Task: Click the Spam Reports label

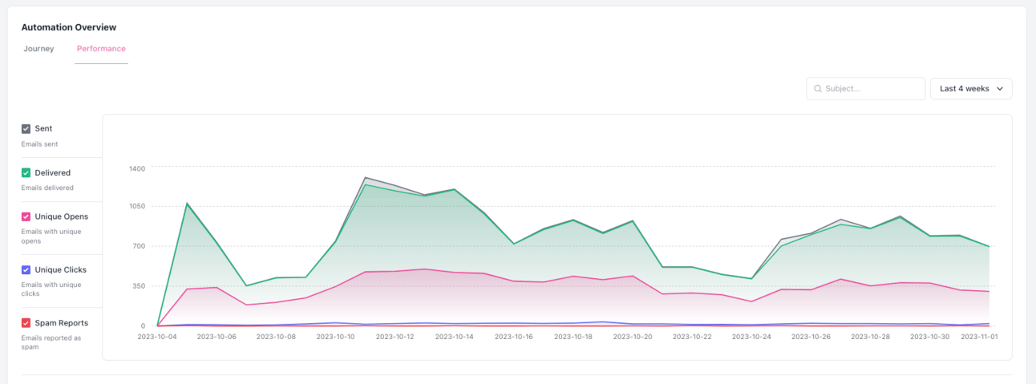Action: [x=62, y=322]
